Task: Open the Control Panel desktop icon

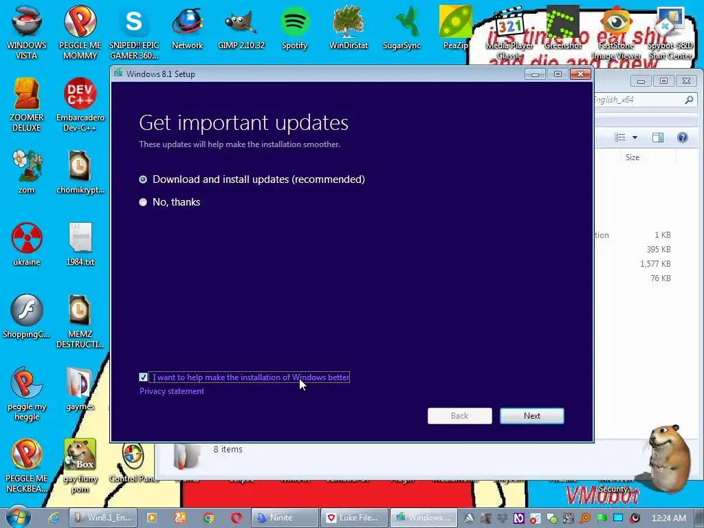Action: (133, 463)
